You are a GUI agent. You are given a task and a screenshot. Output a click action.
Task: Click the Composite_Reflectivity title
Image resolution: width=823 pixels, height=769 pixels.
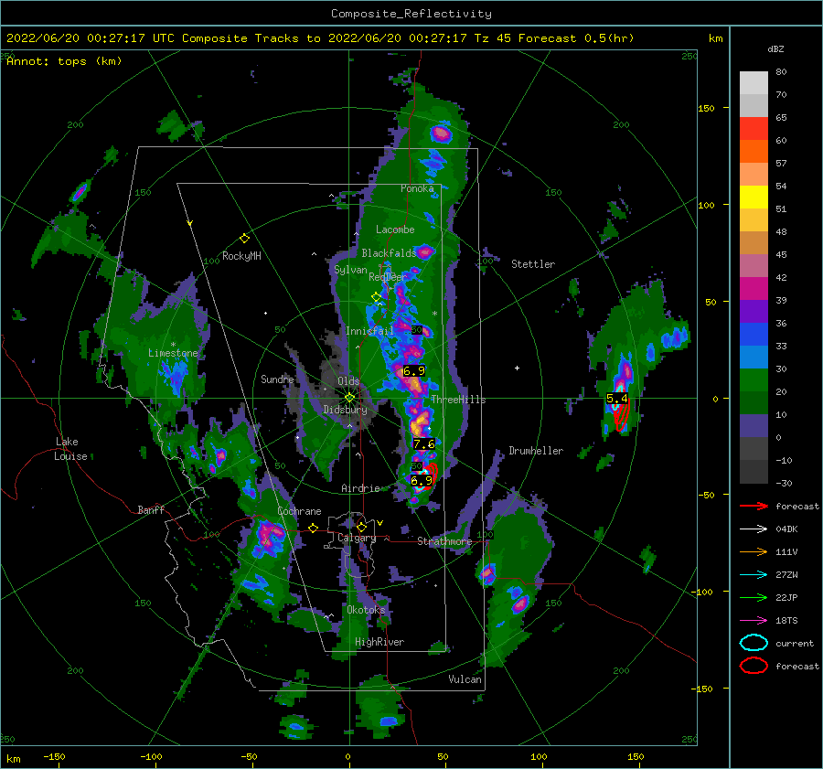coord(411,14)
